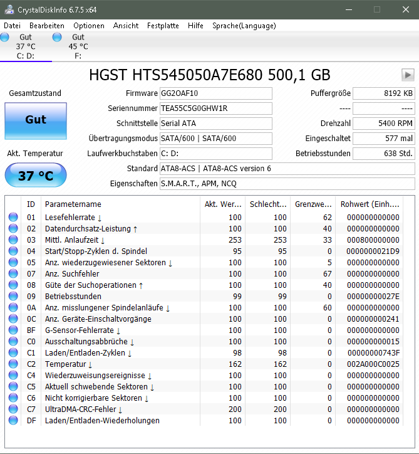Open the Datei menu
The image size is (419, 454).
click(x=12, y=26)
